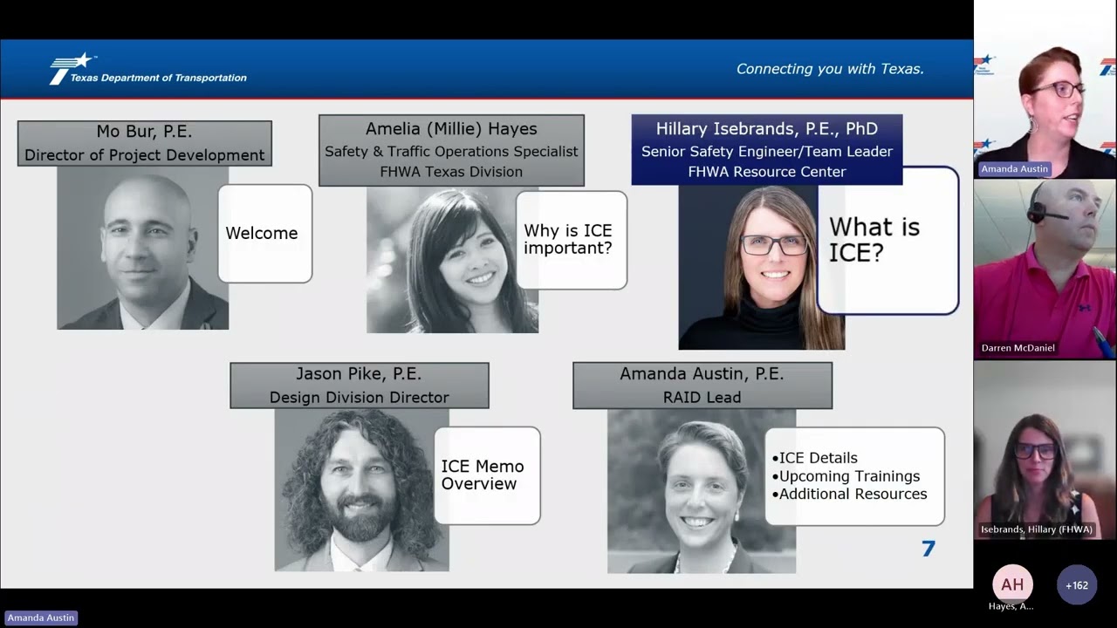Click the 'Hayes, A...' participant name
This screenshot has height=628, width=1117.
click(1011, 606)
